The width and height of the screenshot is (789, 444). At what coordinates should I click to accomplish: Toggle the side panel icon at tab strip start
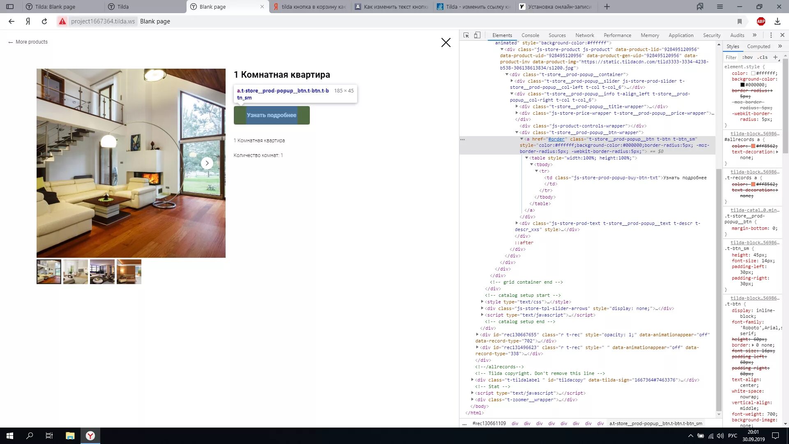tap(10, 7)
